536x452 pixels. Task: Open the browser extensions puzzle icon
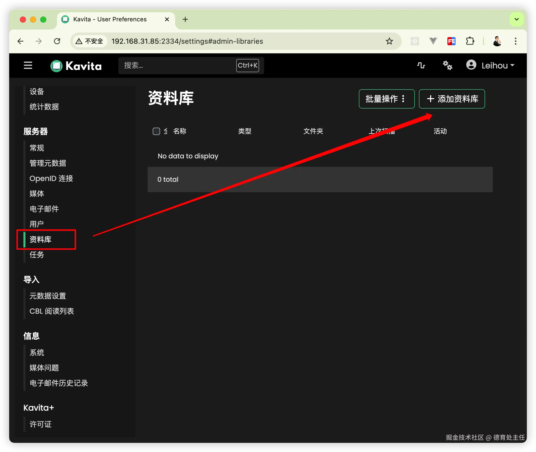(470, 41)
